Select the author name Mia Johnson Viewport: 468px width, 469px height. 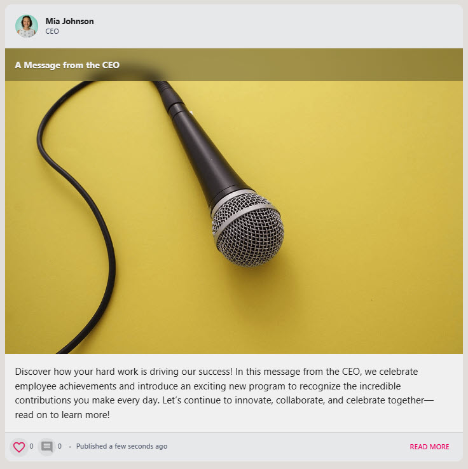tap(70, 21)
